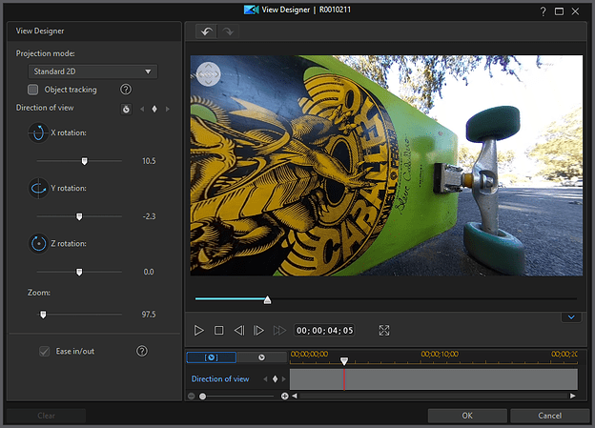Viewport: 595px width, 428px height.
Task: Click the Direction of view timeline label
Action: tap(220, 379)
